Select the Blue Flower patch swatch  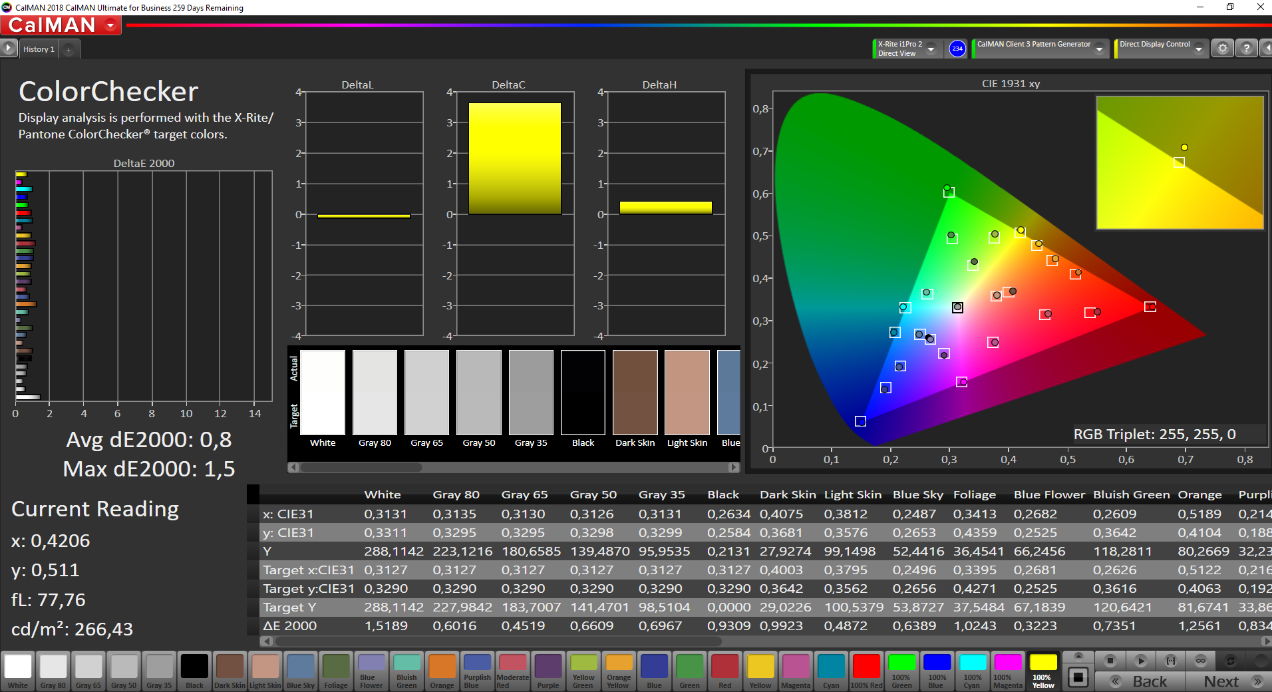371,671
